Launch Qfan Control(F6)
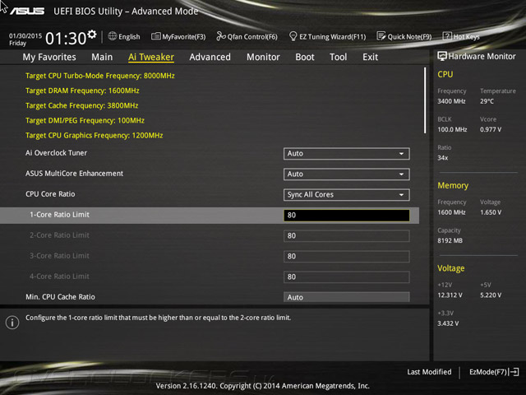526x395 pixels. coord(247,36)
